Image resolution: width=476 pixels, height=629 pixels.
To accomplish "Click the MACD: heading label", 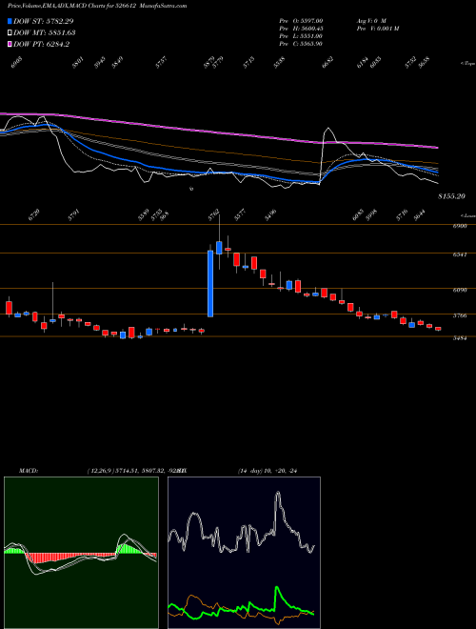I will [28, 471].
